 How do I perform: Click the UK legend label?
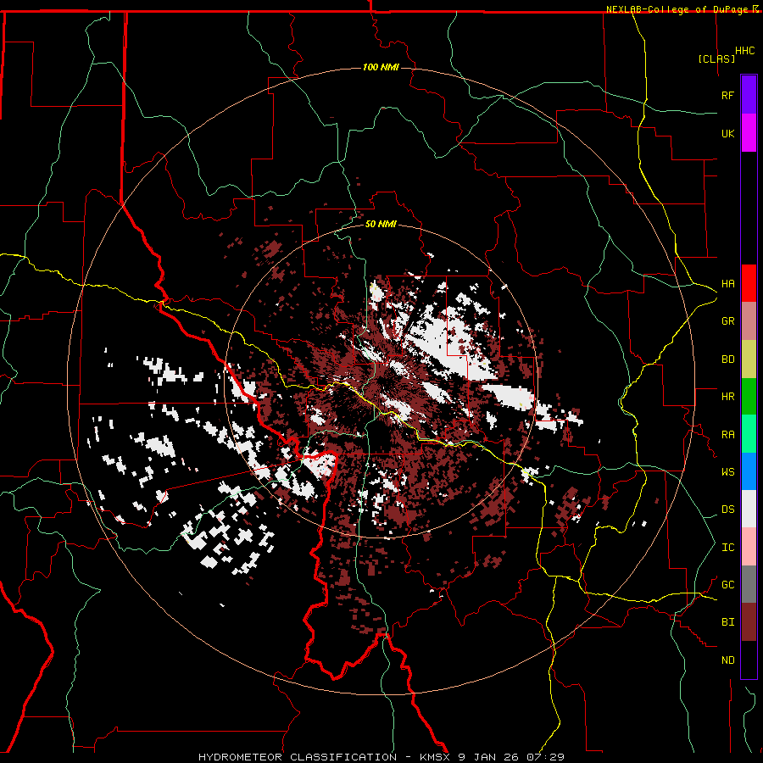point(727,133)
